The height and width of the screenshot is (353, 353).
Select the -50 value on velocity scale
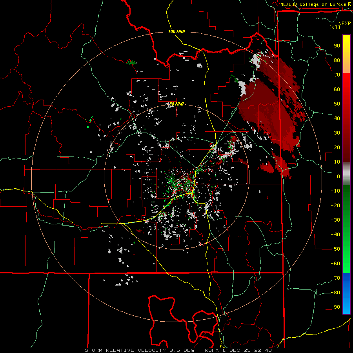tap(335, 249)
